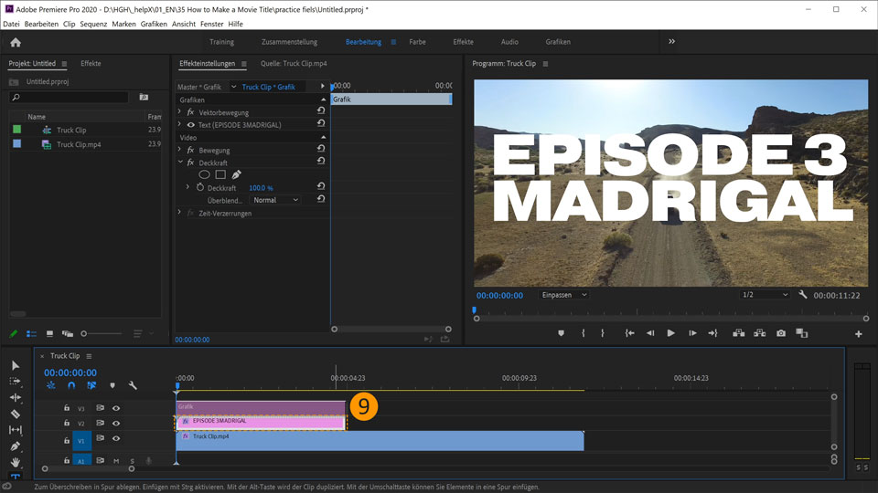
Task: Mark In point in Program Monitor
Action: click(583, 333)
